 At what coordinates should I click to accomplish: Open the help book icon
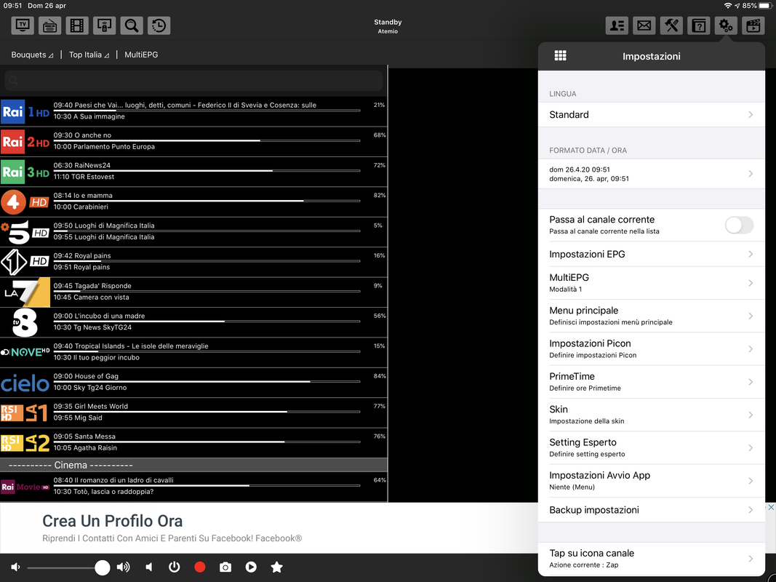pos(699,25)
